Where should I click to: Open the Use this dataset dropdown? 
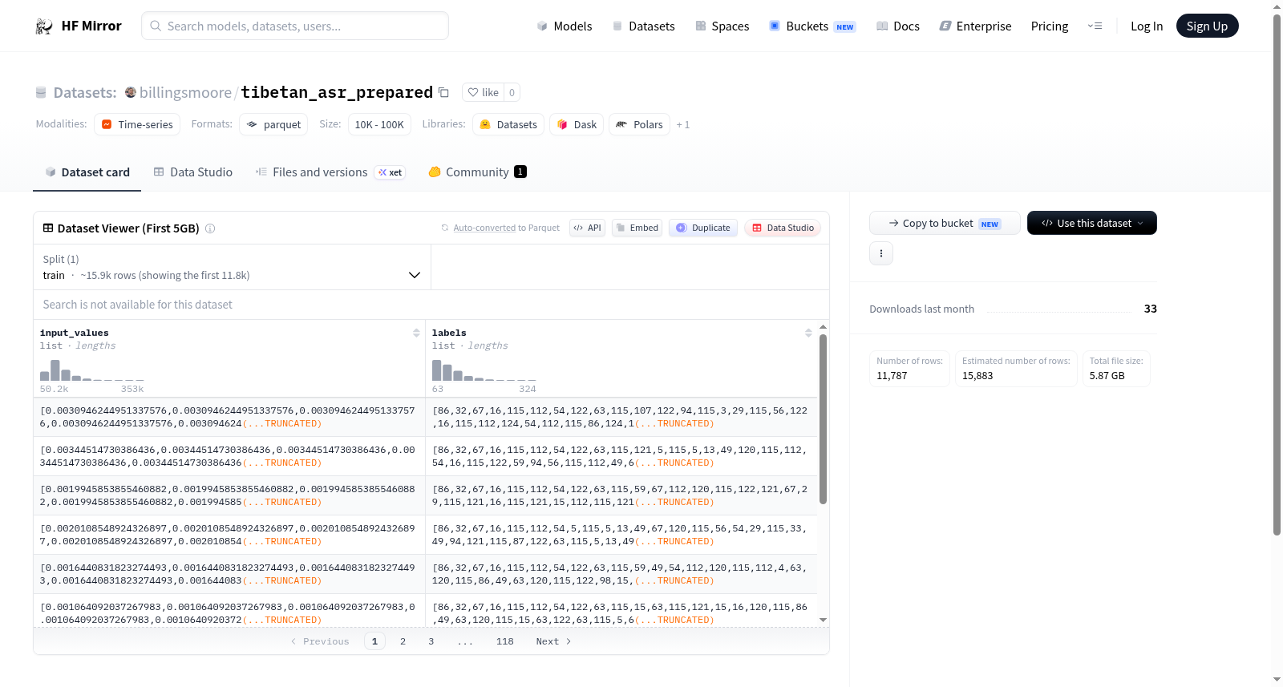(1092, 223)
